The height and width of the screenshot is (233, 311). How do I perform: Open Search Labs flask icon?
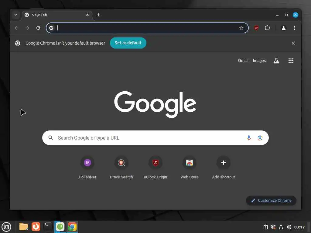276,61
